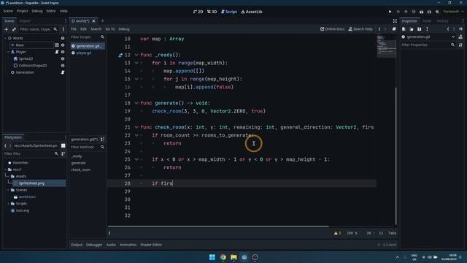Click the instantiate child scene link icon

[x=14, y=29]
